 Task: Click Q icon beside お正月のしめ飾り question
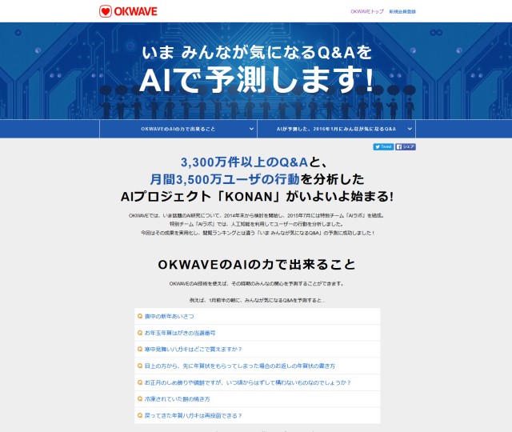point(140,382)
